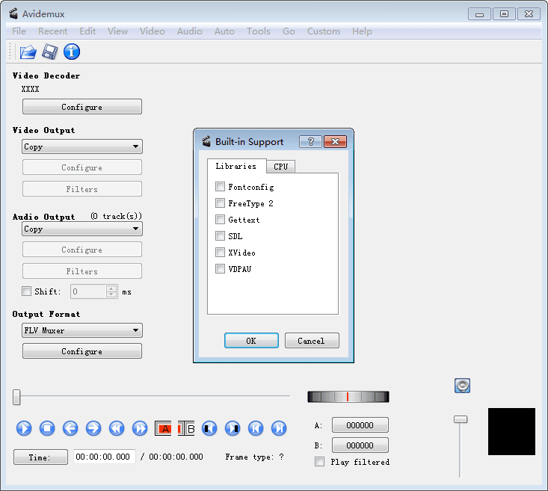Open the View menu

117,31
